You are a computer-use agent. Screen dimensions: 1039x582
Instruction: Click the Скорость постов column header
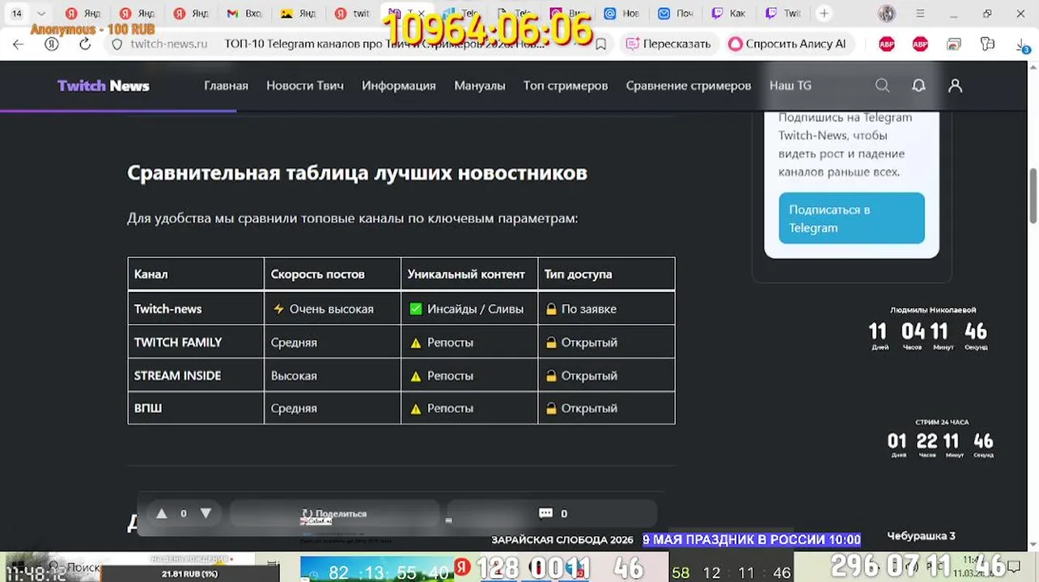coord(333,274)
